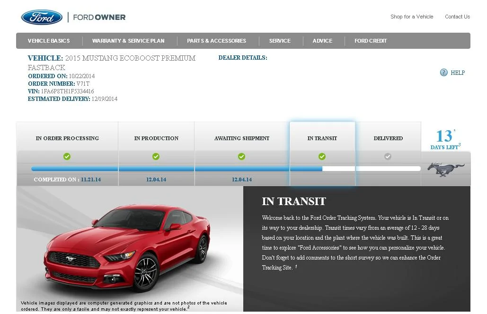Click the Awaiting Shipment date 12.04.14
This screenshot has height=314, width=487.
point(242,179)
